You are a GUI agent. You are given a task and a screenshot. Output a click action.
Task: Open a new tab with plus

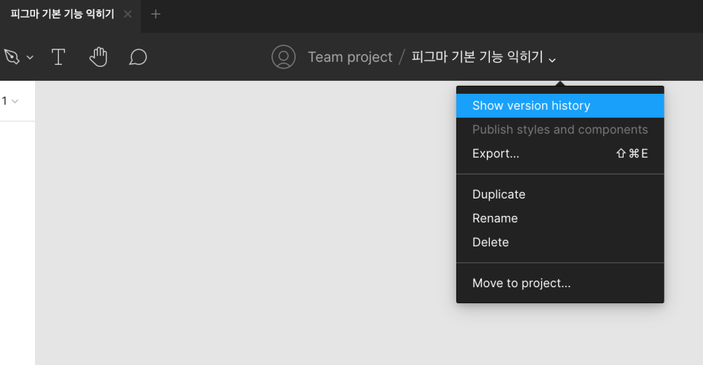tap(156, 14)
